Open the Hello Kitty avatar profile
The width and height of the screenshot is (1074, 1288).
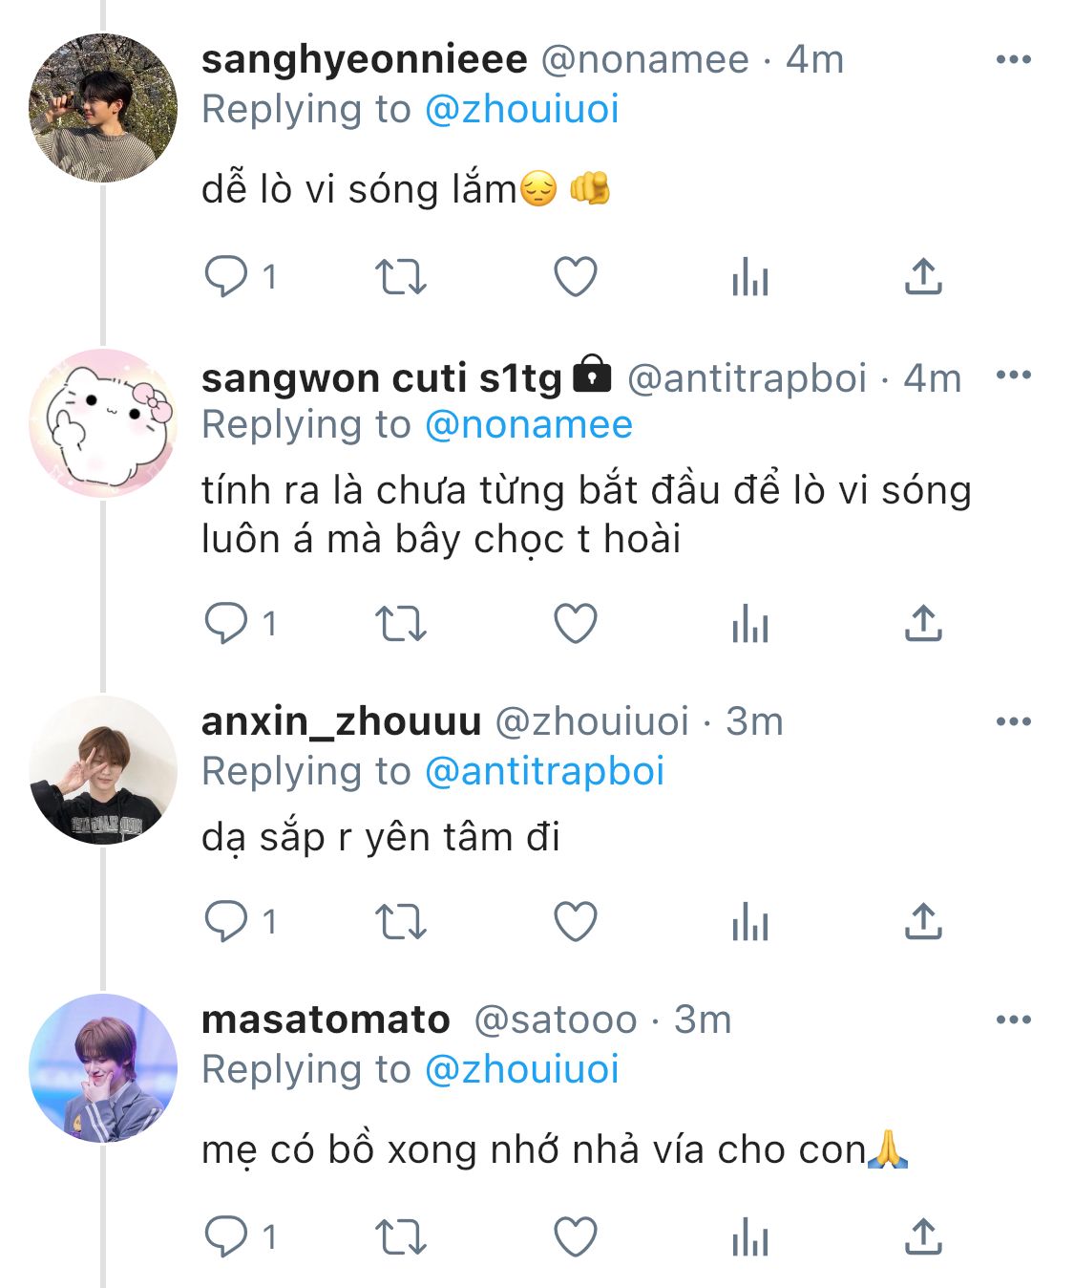pyautogui.click(x=103, y=422)
